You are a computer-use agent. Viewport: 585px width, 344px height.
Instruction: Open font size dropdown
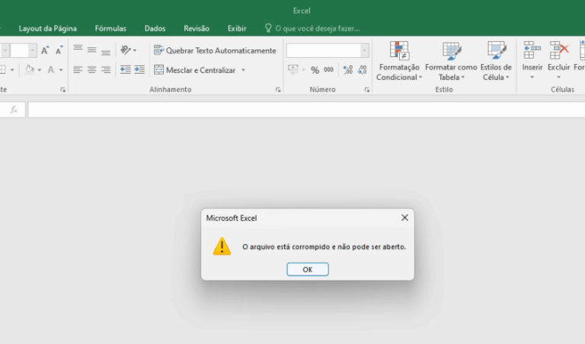click(33, 50)
